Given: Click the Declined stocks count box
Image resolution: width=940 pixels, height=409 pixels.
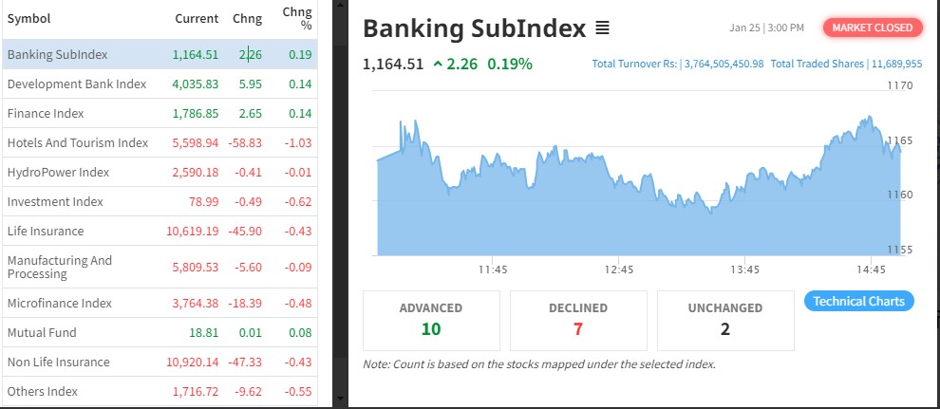Looking at the screenshot, I should (x=578, y=320).
